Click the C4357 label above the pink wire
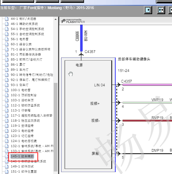Screen dimensions: 172x174 tap(126, 81)
